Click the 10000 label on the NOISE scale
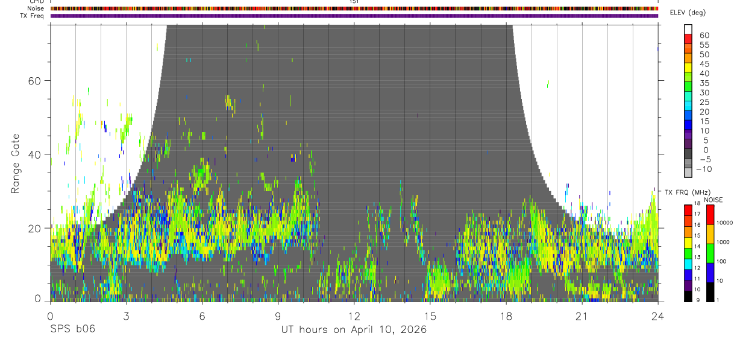This screenshot has width=740, height=342. 724,223
